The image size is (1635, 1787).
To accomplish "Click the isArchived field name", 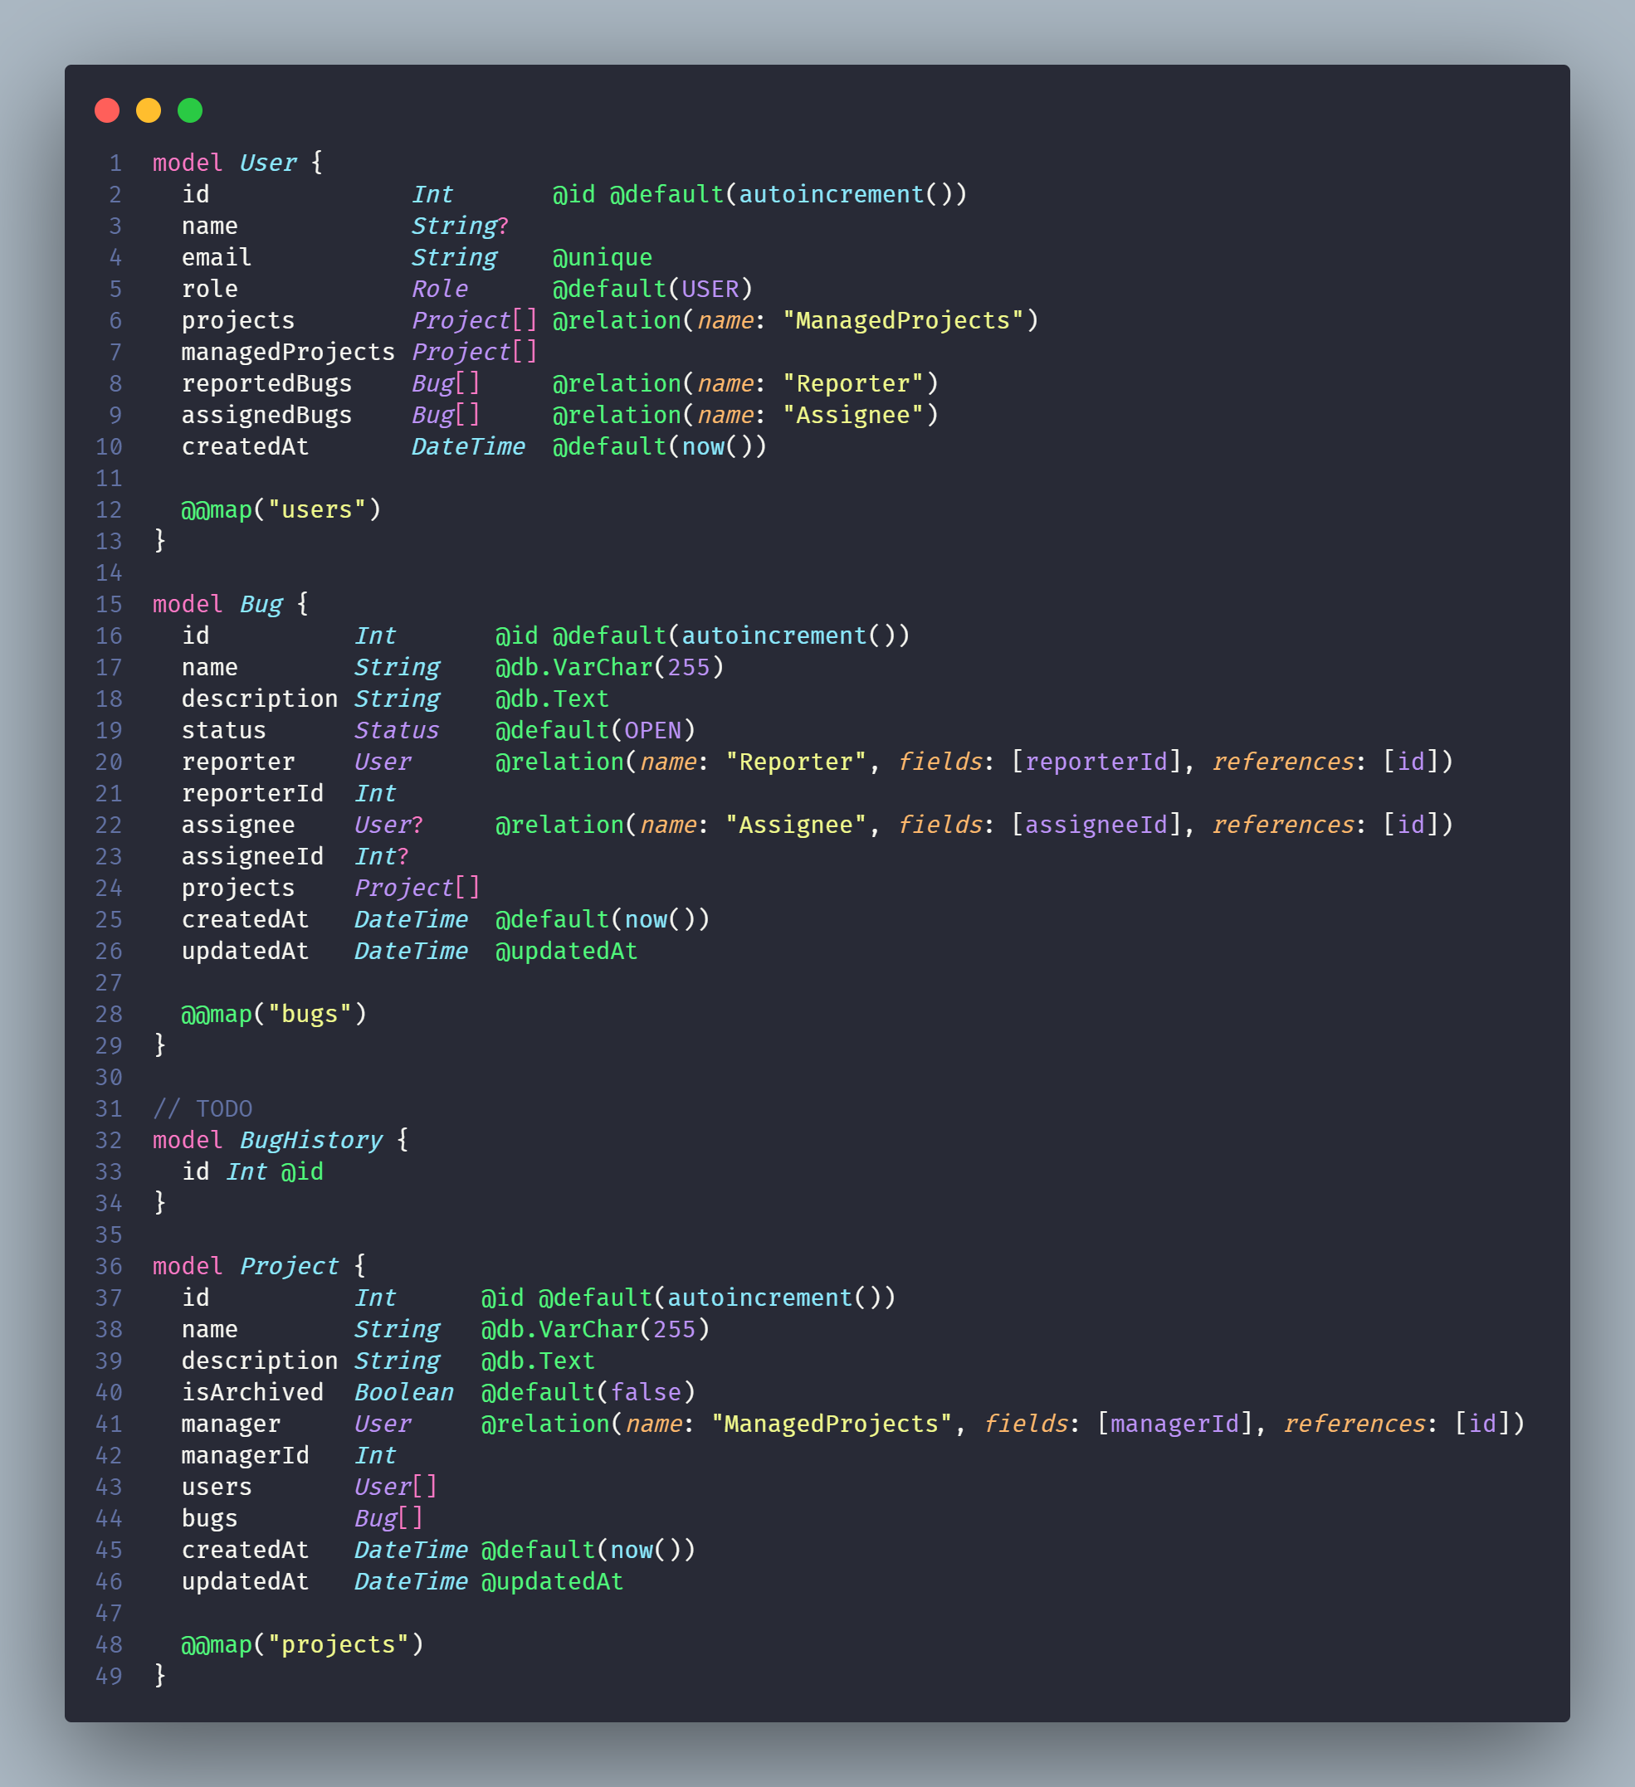I will pos(252,1393).
